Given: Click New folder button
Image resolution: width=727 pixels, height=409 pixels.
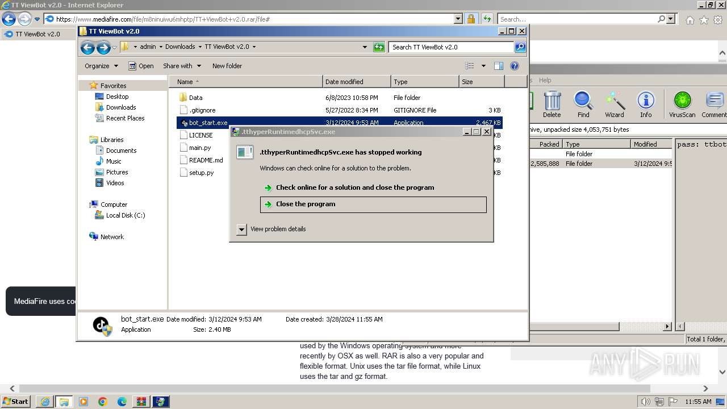Looking at the screenshot, I should click(227, 66).
